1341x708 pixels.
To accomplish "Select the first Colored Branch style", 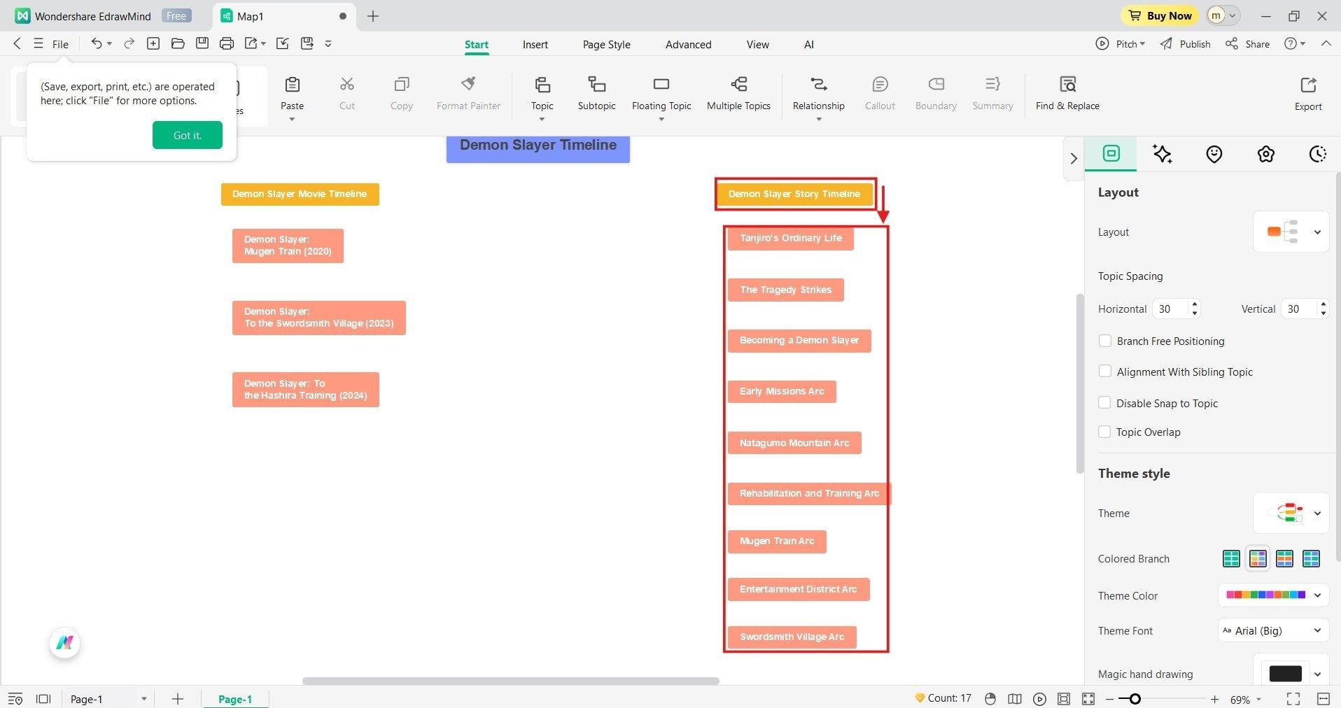I will pos(1231,558).
